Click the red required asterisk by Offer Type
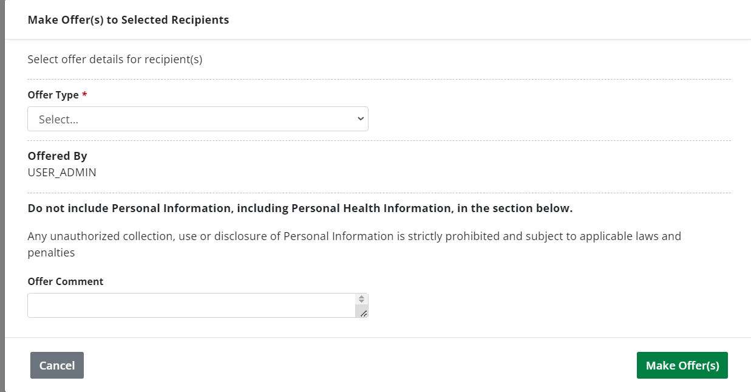The width and height of the screenshot is (751, 392). coord(84,95)
